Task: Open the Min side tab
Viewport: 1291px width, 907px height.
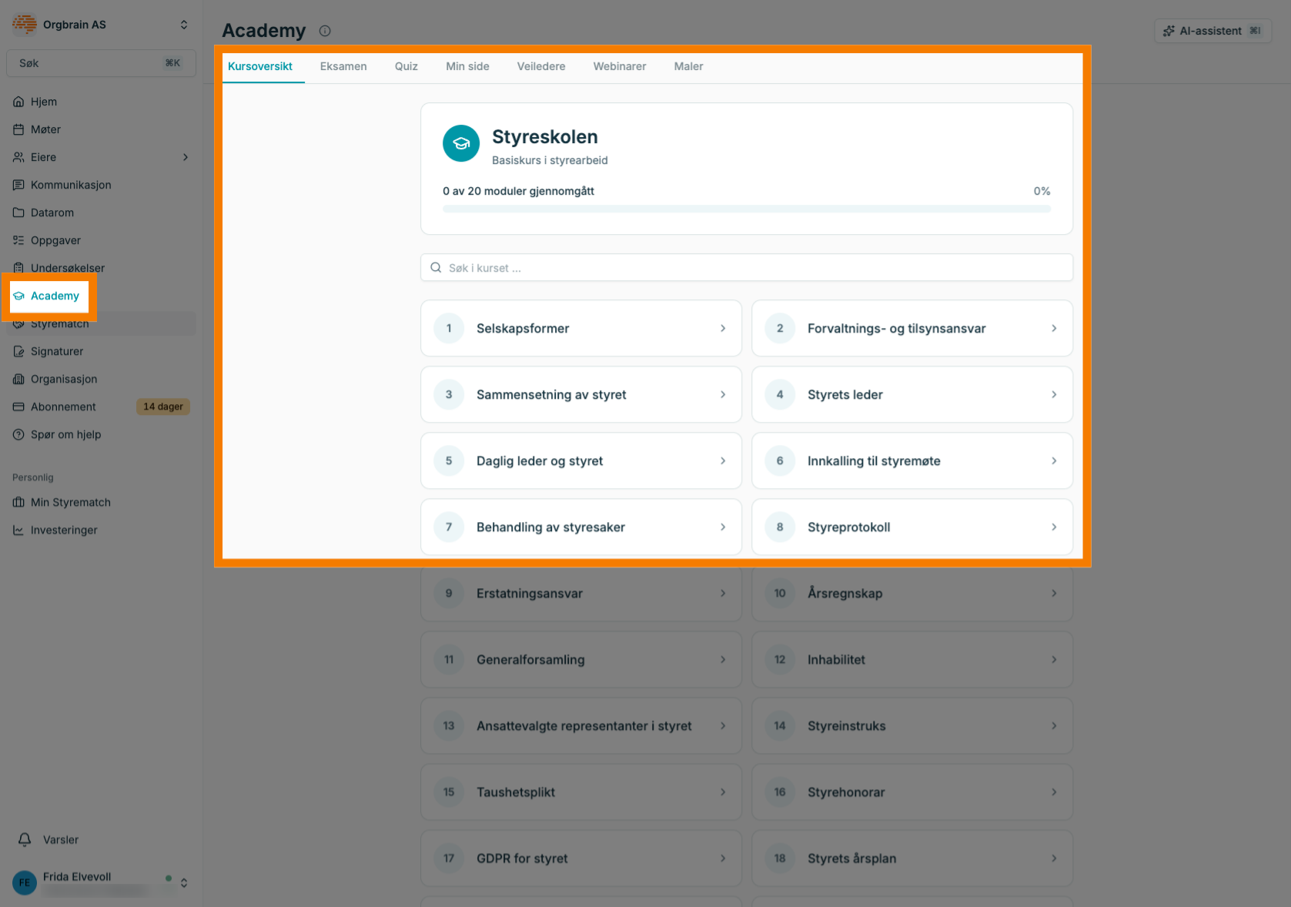Action: point(467,66)
